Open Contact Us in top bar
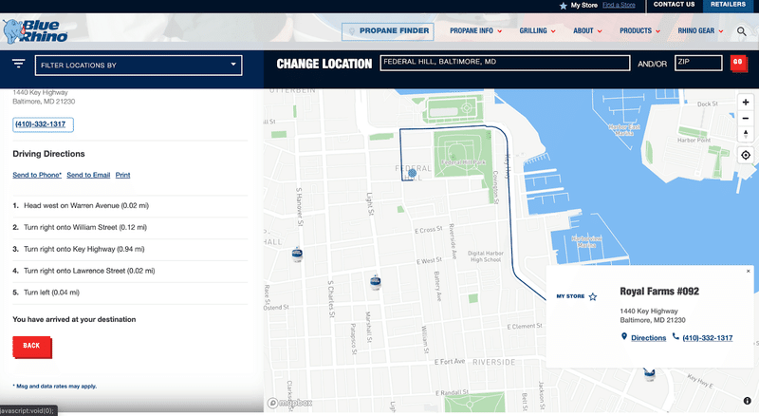Viewport: 759px width, 416px height. point(674,5)
